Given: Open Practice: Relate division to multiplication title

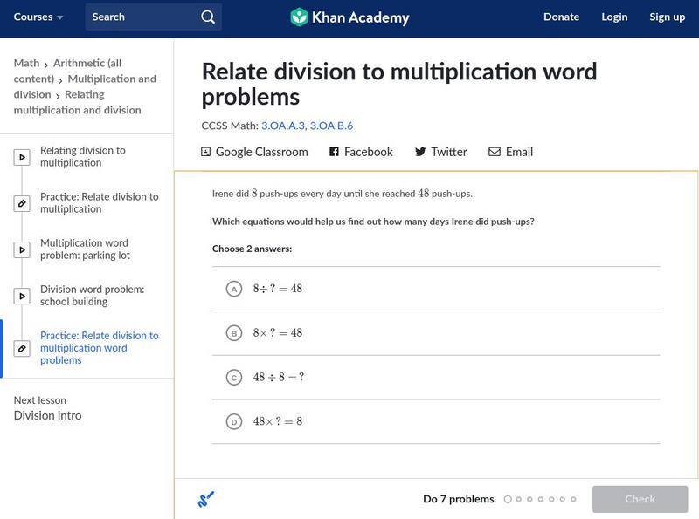Looking at the screenshot, I should tap(100, 203).
